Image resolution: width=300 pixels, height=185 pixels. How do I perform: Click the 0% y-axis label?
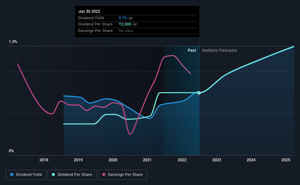(x=11, y=151)
